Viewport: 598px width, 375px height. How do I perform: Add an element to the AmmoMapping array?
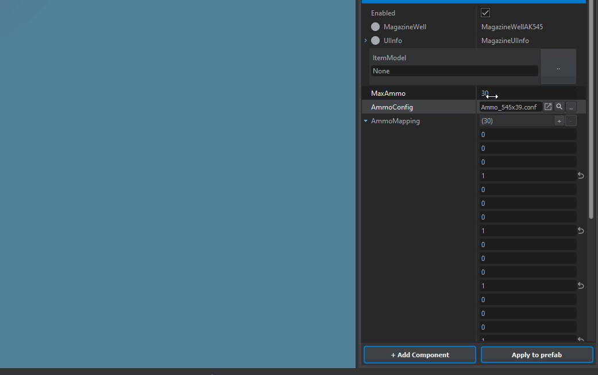point(559,121)
